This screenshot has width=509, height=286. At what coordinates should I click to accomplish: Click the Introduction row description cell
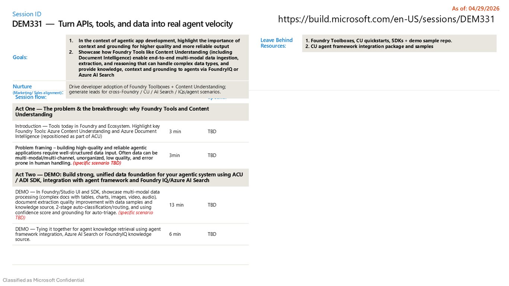point(88,131)
